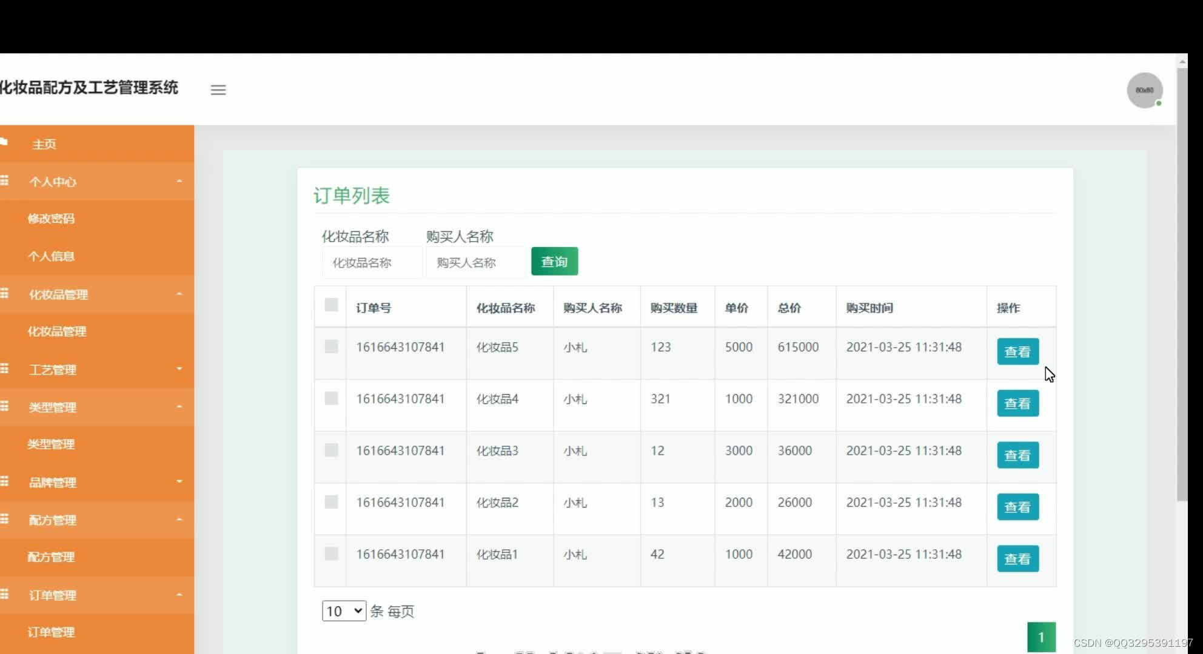Click the grid icon beside 工艺管理
Screen dimensions: 1203x654
(x=5, y=368)
